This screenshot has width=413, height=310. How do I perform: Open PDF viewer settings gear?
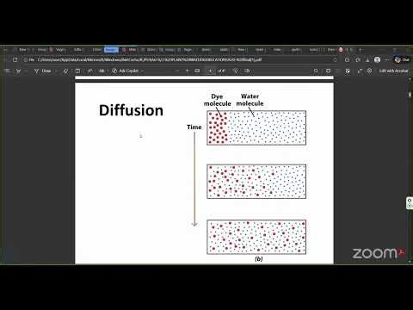coord(369,71)
